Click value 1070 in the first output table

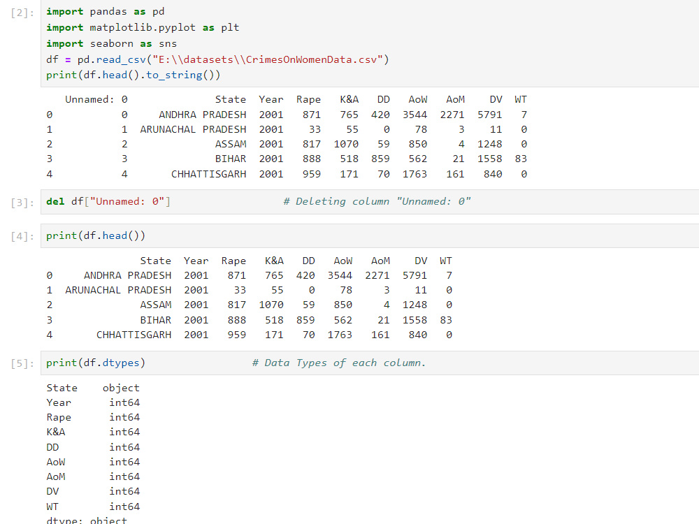[346, 144]
